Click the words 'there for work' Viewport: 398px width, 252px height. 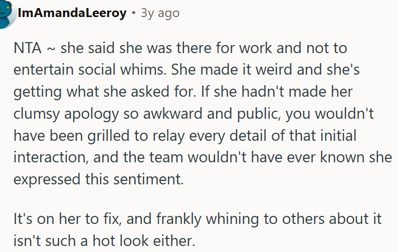pyautogui.click(x=224, y=48)
